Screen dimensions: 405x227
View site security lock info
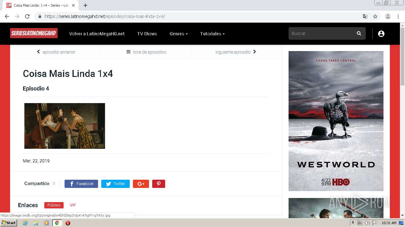coord(40,16)
